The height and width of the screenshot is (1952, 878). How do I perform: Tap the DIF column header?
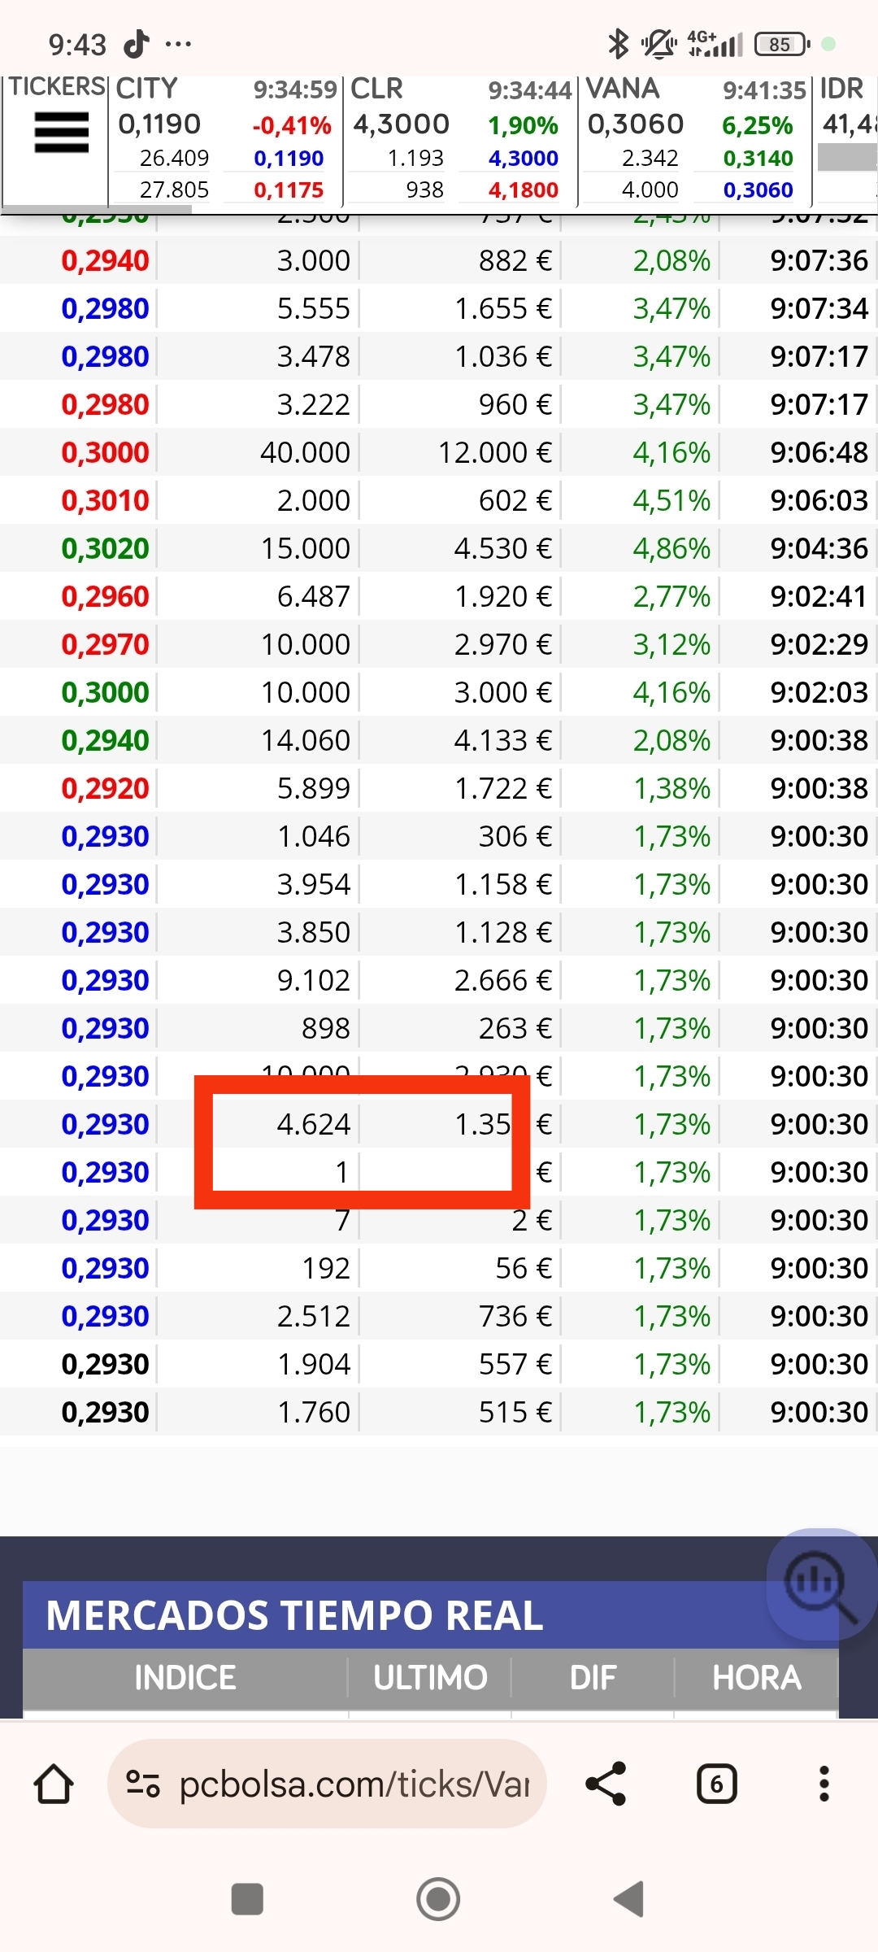coord(593,1677)
